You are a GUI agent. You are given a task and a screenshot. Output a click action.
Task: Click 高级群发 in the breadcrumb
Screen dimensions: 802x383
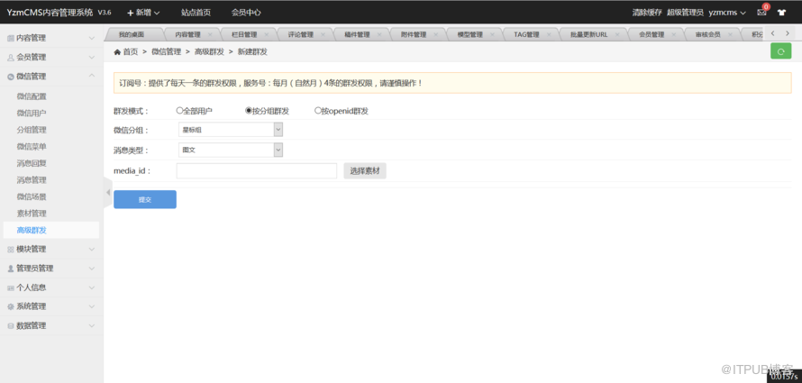(209, 52)
